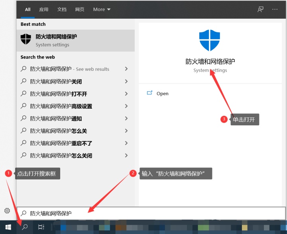Click magnifier icon inside the search box
This screenshot has height=234, width=287.
(x=24, y=213)
